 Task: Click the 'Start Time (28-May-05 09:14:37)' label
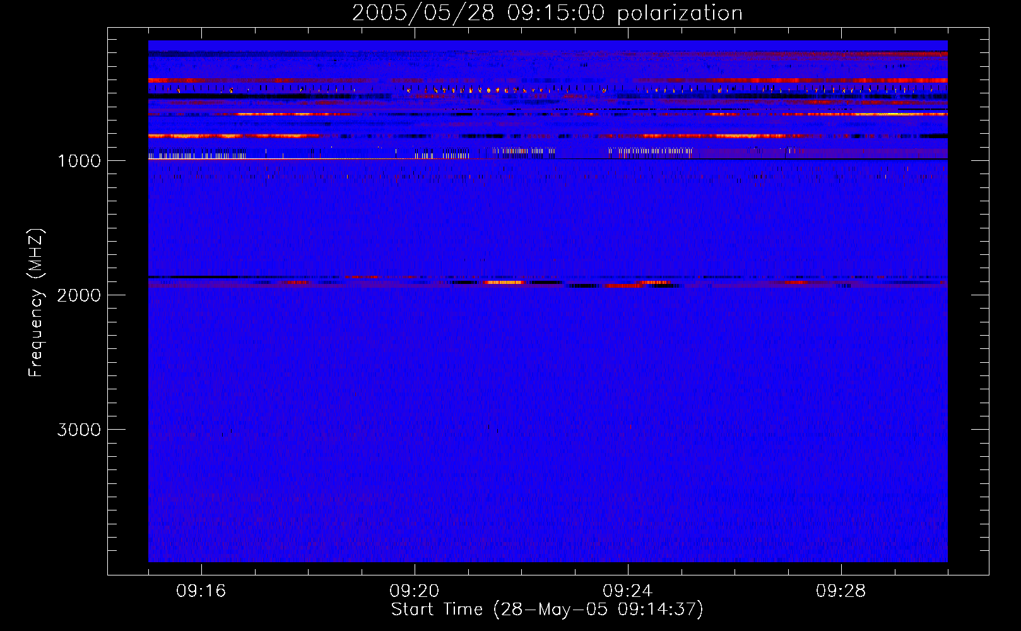tap(547, 610)
